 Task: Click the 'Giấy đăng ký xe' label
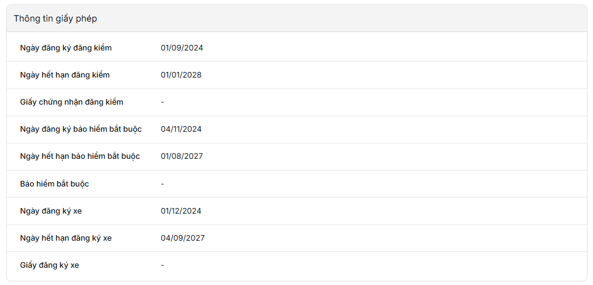[x=49, y=265]
